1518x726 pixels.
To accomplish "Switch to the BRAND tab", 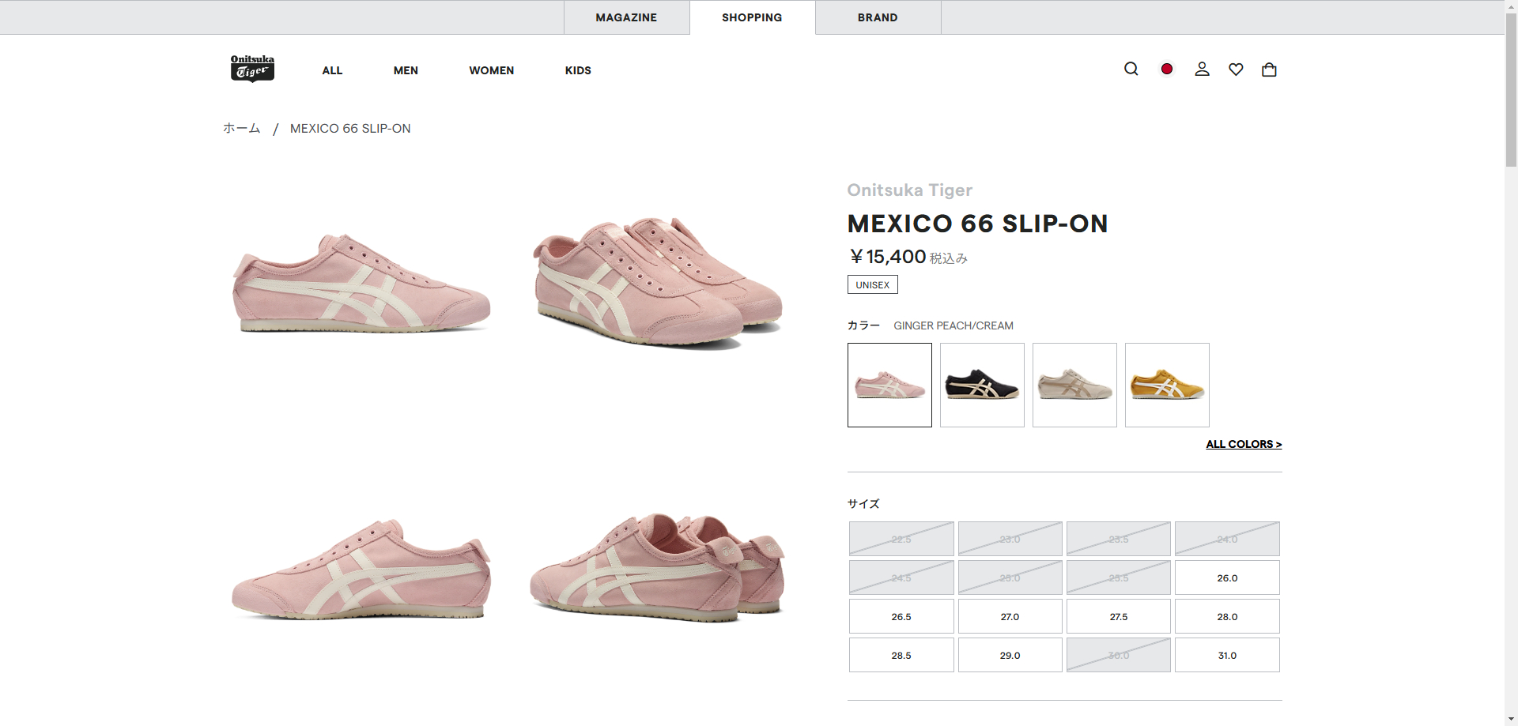I will coord(878,17).
